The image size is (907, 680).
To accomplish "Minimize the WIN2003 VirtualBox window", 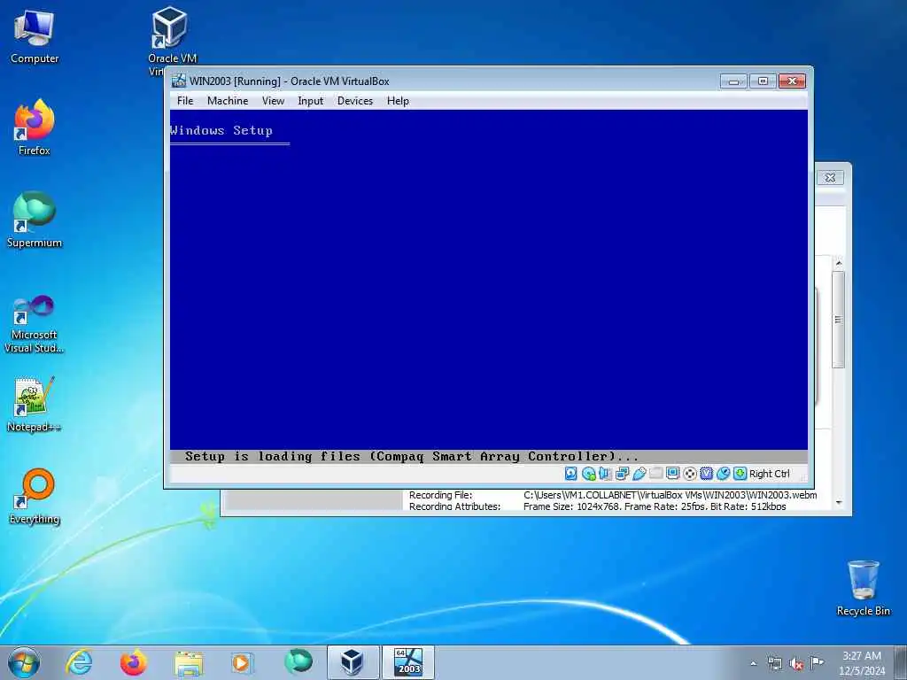I will tap(733, 81).
